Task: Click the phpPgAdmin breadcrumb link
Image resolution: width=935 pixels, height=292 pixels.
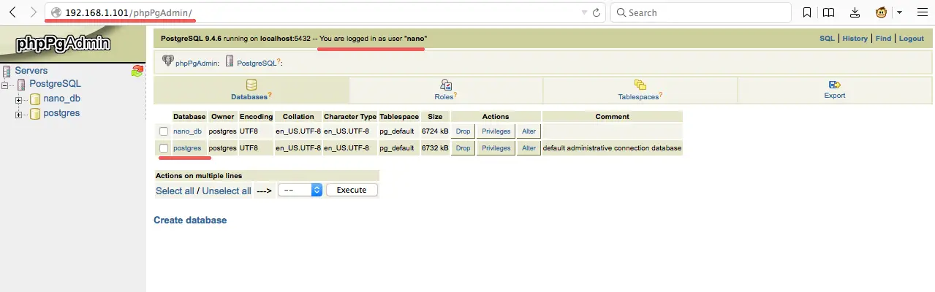Action: 197,64
